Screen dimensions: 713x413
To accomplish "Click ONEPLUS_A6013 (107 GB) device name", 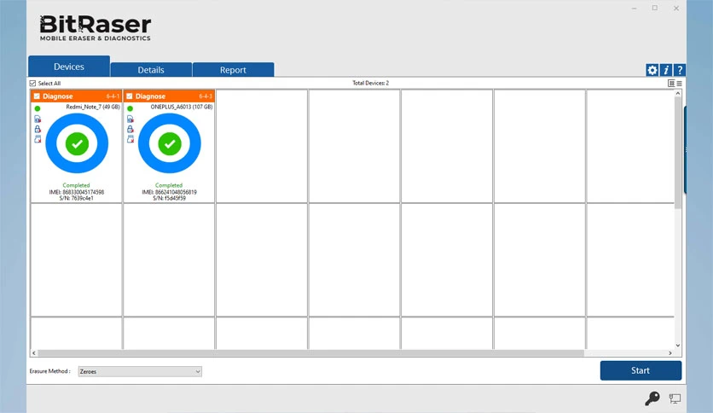I will [x=182, y=107].
